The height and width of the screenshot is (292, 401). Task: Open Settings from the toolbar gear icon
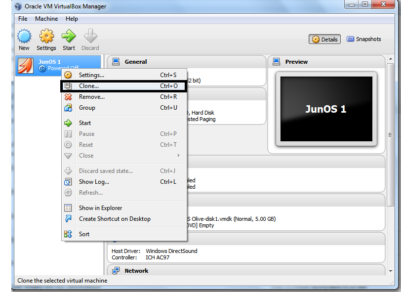(x=46, y=36)
